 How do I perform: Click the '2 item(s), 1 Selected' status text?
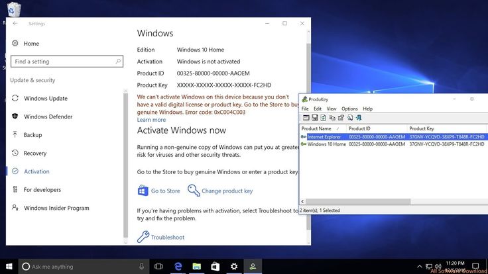tap(320, 210)
